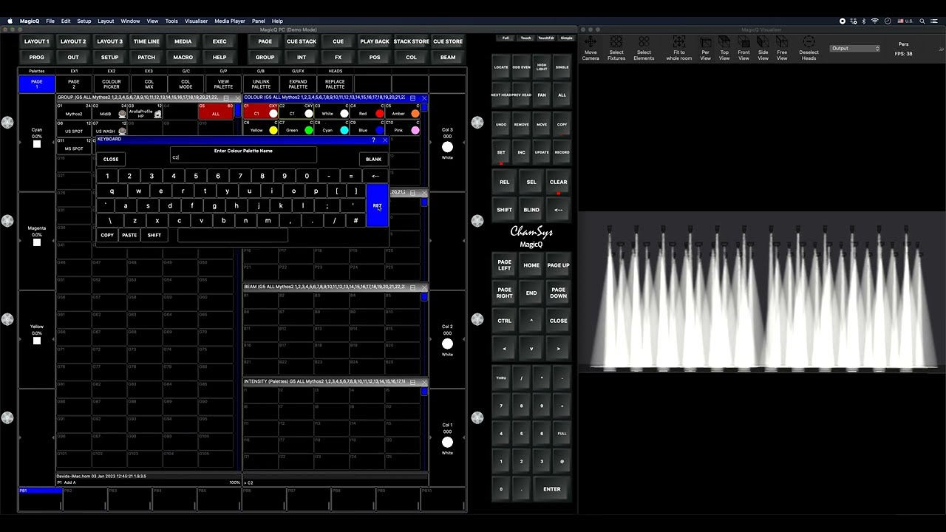The height and width of the screenshot is (532, 946).
Task: Click CLOSE on the on-screen keyboard
Action: (x=111, y=159)
